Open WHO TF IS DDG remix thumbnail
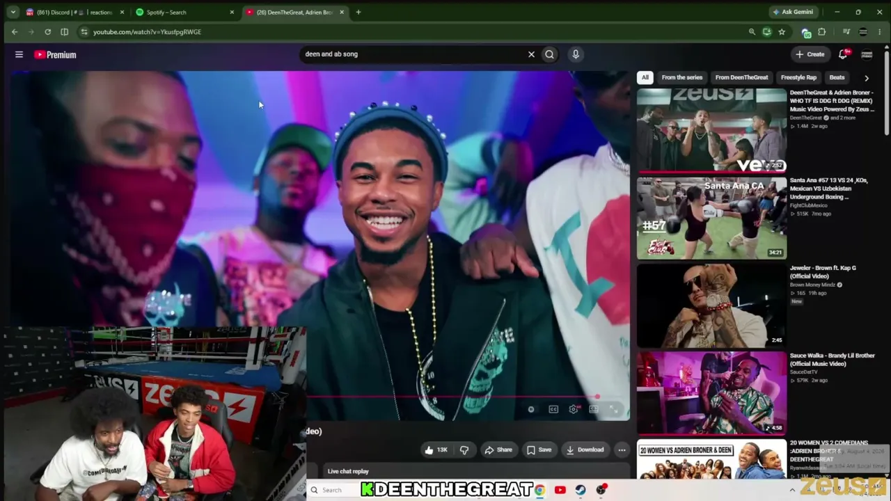The height and width of the screenshot is (501, 891). 711,130
